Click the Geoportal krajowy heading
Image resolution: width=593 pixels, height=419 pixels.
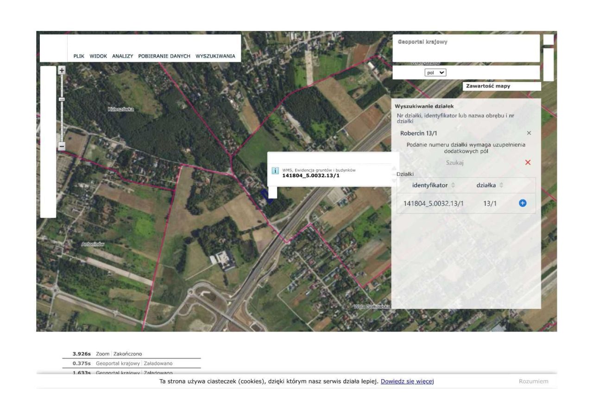click(x=423, y=42)
